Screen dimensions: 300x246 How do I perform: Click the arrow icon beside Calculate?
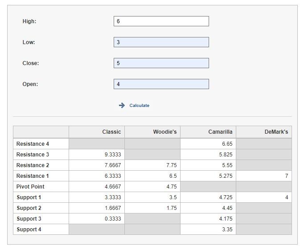(122, 106)
